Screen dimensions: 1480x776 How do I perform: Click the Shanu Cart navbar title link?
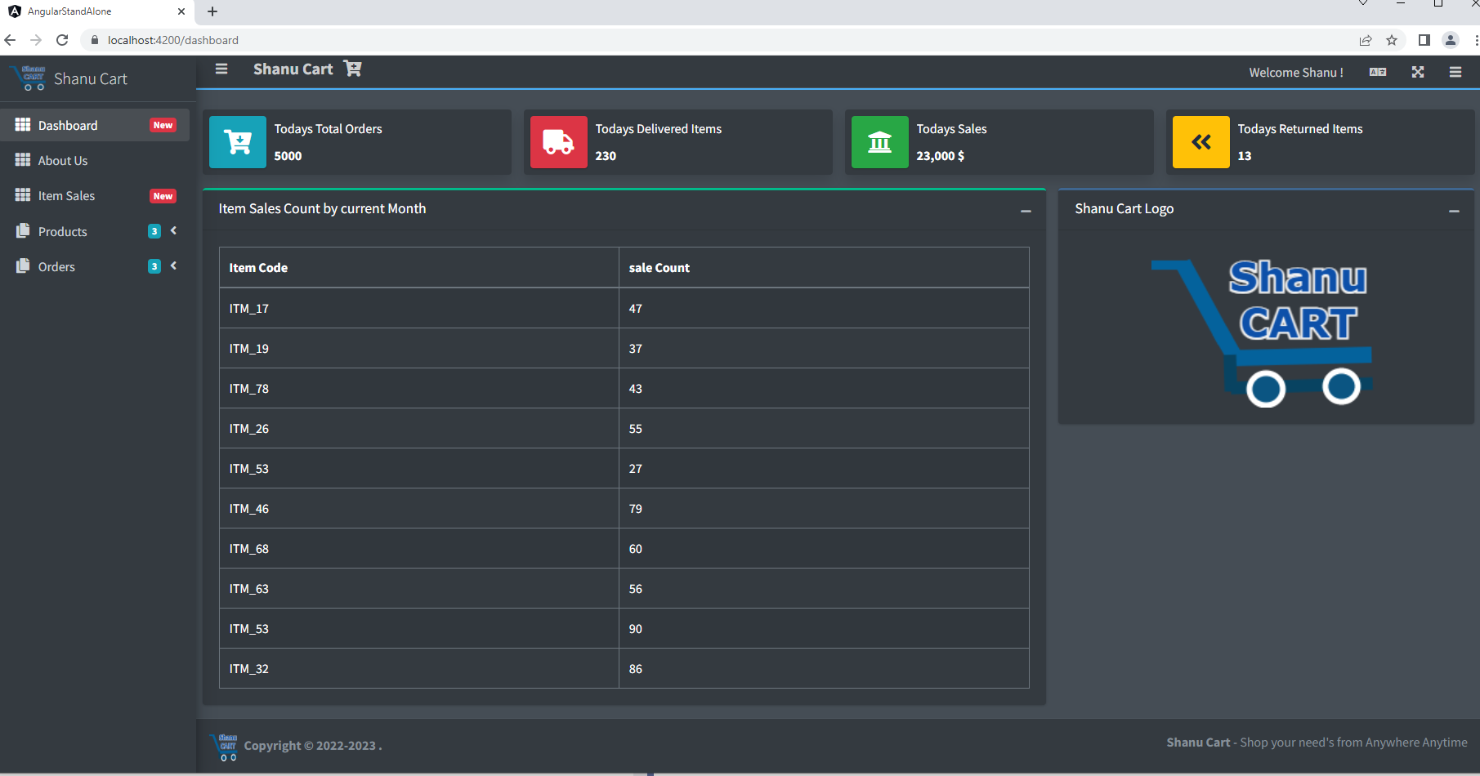(x=293, y=69)
